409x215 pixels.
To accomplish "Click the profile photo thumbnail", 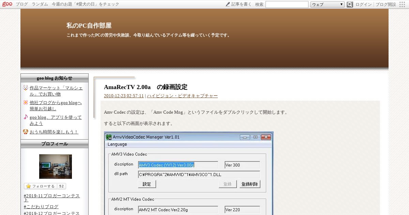I will tap(56, 167).
